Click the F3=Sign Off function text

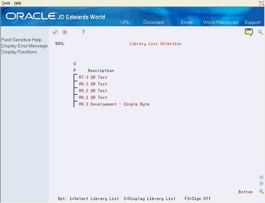[197, 199]
